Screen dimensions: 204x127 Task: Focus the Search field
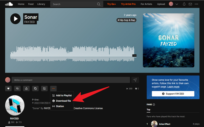(x=77, y=4)
